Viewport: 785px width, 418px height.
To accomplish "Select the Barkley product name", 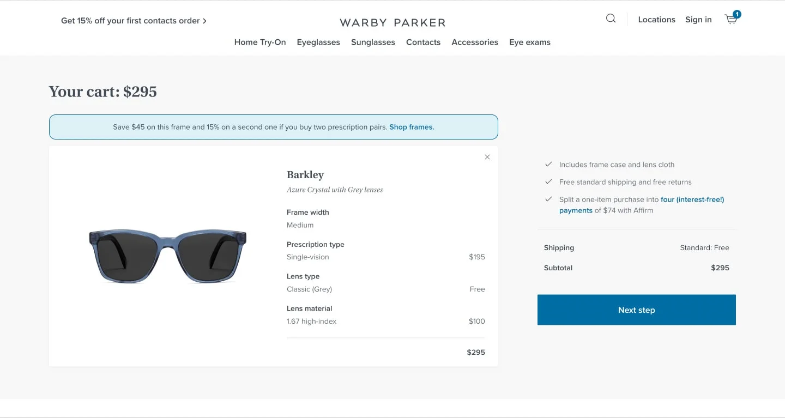I will 305,174.
